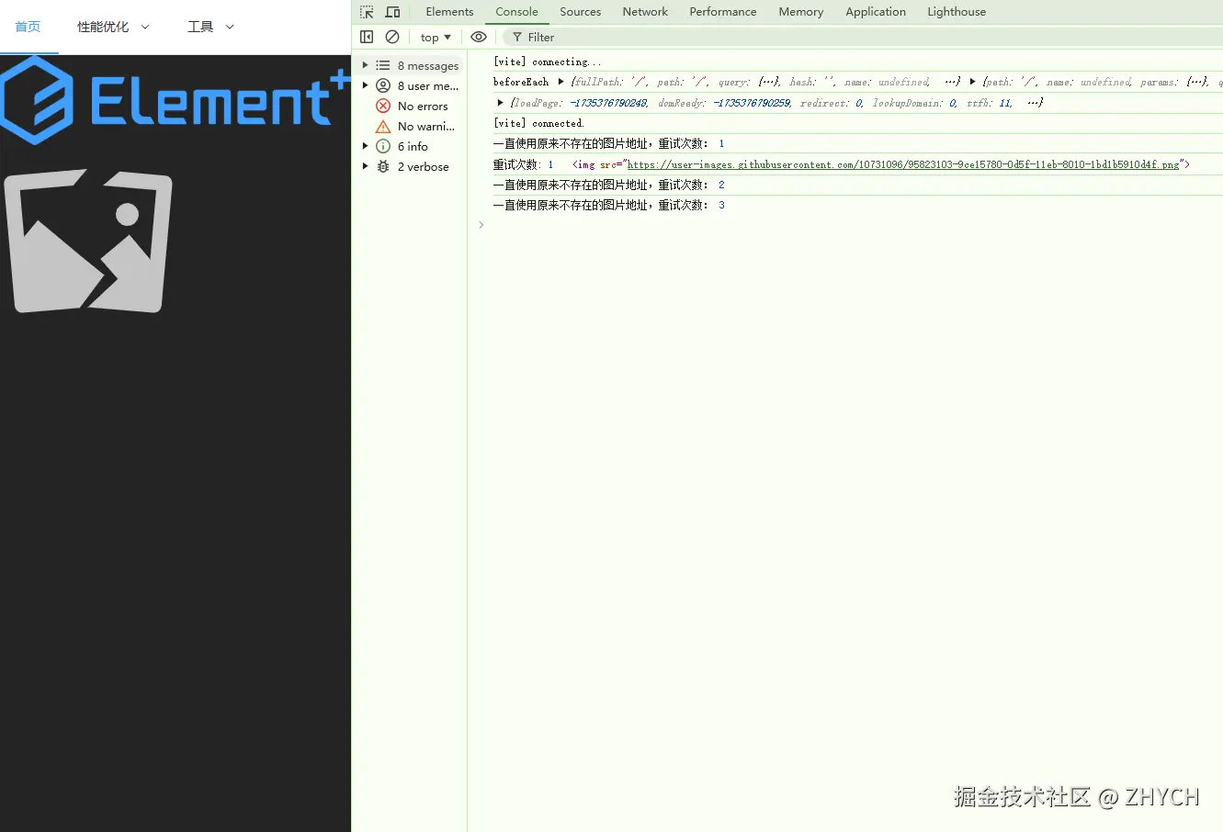The height and width of the screenshot is (832, 1223).
Task: Click the warning triangle icon
Action: 383,126
